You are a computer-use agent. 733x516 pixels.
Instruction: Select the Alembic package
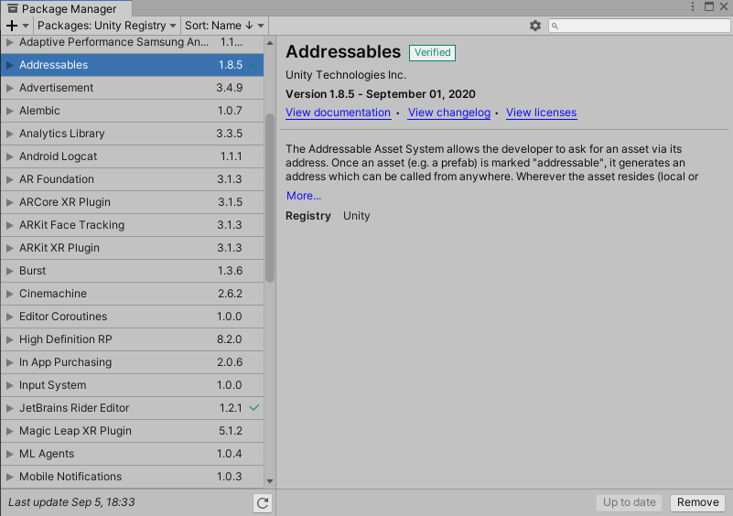coord(133,111)
